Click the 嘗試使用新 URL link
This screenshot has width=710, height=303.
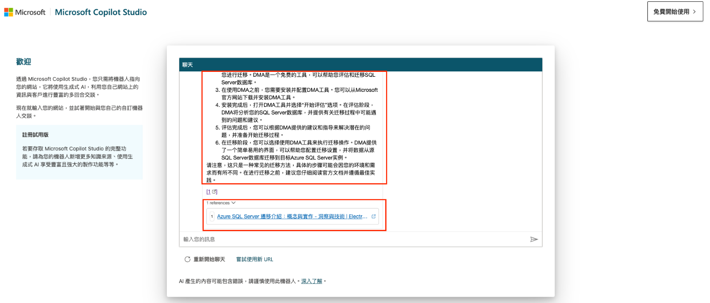click(255, 260)
